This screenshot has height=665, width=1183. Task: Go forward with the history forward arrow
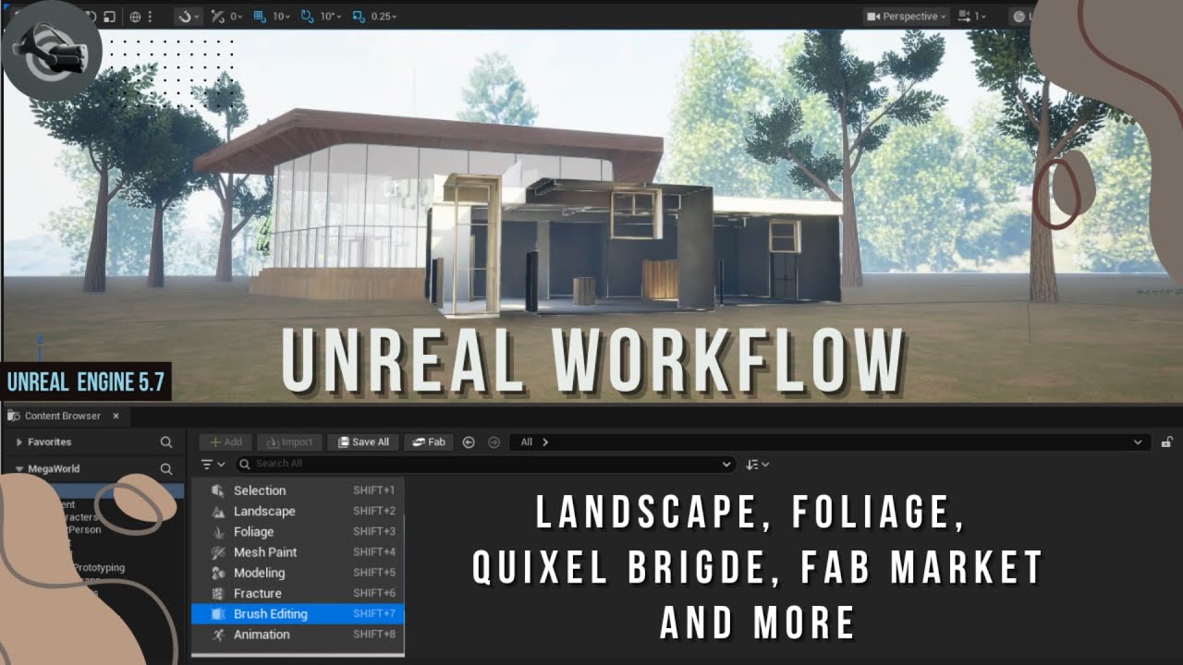coord(494,442)
